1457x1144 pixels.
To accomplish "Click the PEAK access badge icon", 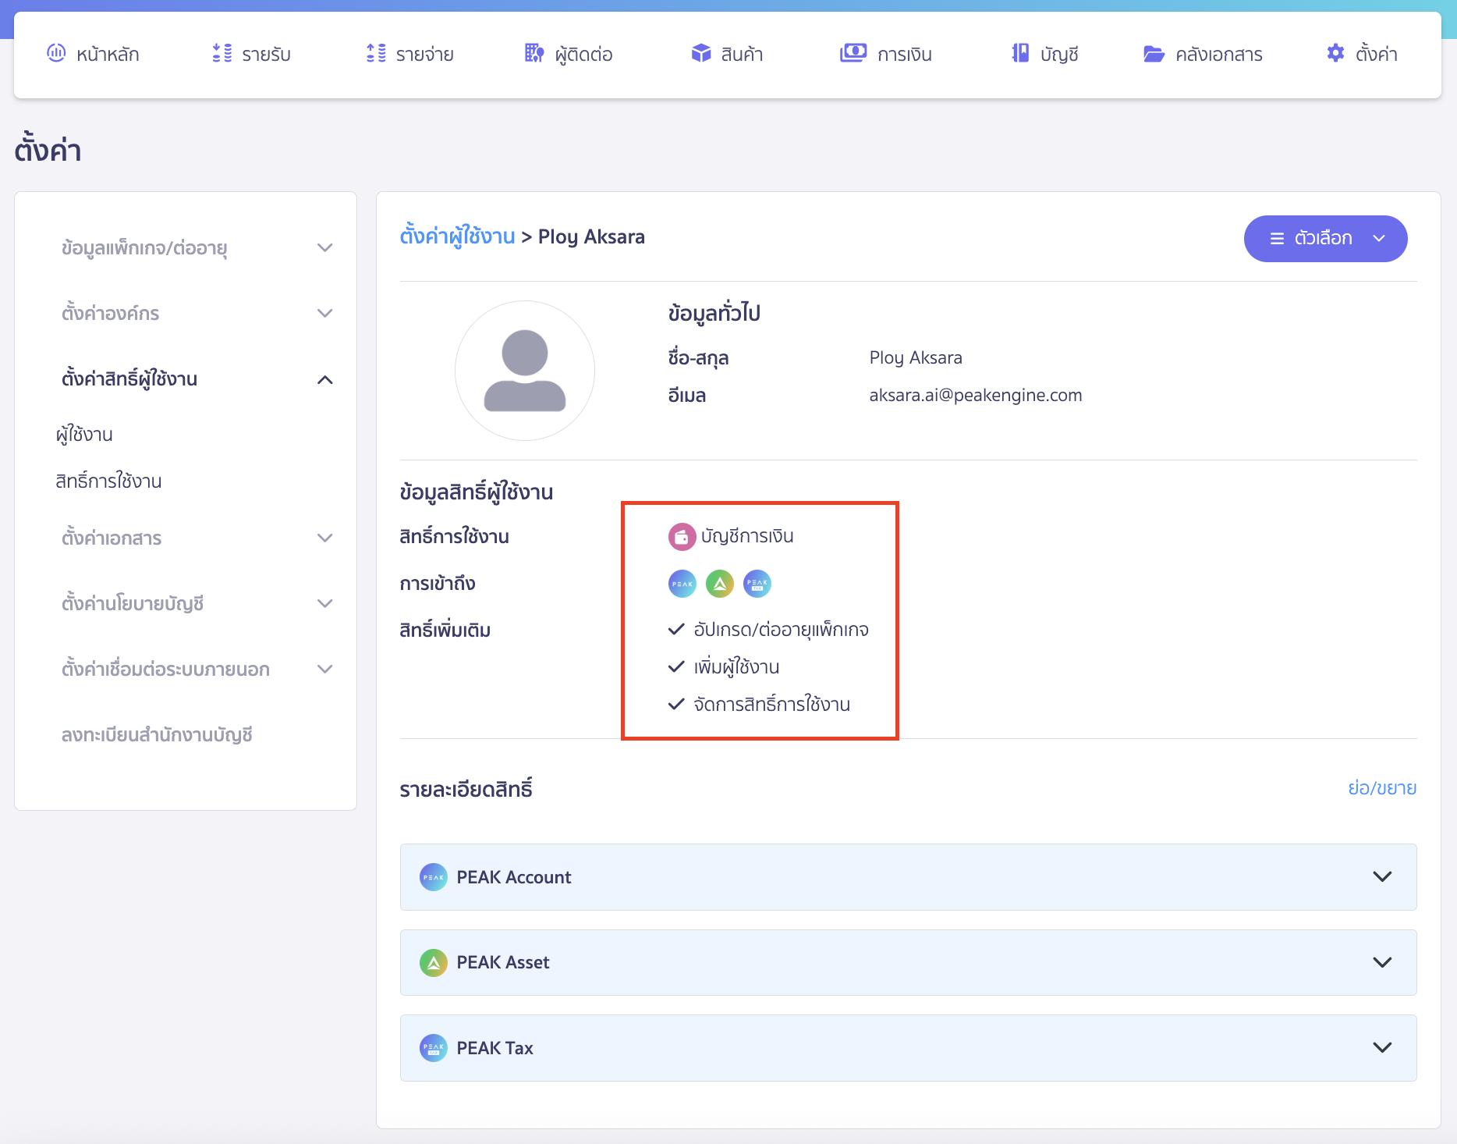I will pos(682,583).
